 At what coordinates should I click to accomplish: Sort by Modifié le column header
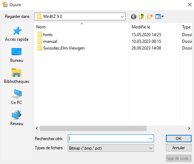(x=154, y=27)
